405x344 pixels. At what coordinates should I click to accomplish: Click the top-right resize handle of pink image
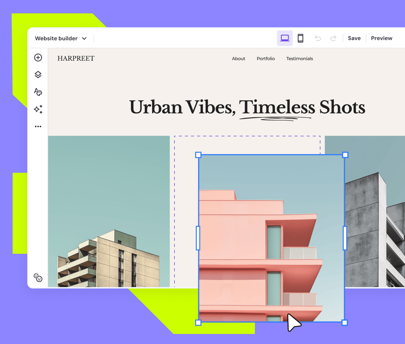coord(345,155)
